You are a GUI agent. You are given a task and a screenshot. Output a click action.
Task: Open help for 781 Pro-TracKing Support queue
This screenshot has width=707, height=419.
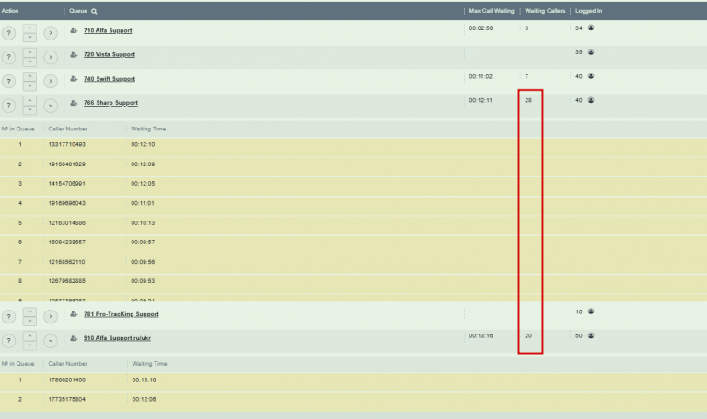click(x=8, y=317)
